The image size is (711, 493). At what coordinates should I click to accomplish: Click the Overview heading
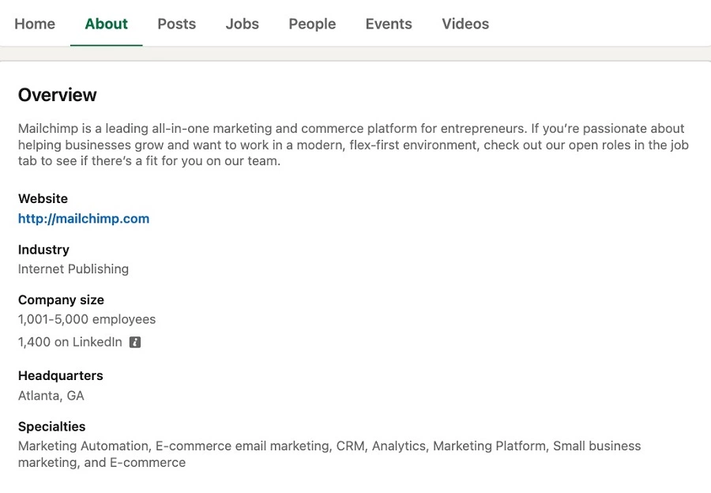tap(57, 95)
